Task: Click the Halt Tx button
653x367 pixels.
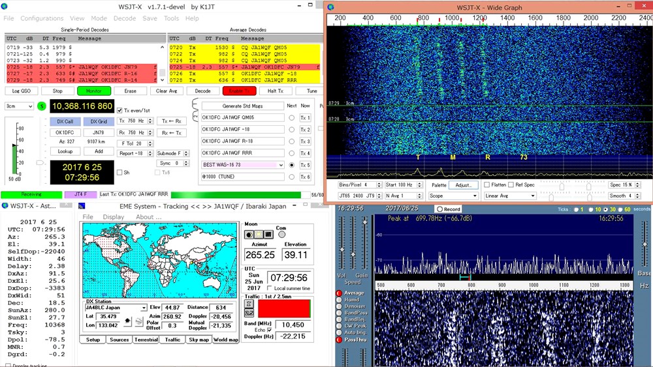Action: (x=276, y=91)
